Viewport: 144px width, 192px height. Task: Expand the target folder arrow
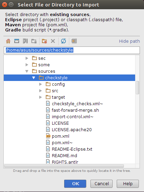41,97
